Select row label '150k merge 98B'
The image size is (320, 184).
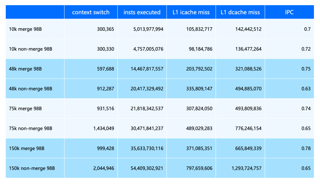click(27, 148)
